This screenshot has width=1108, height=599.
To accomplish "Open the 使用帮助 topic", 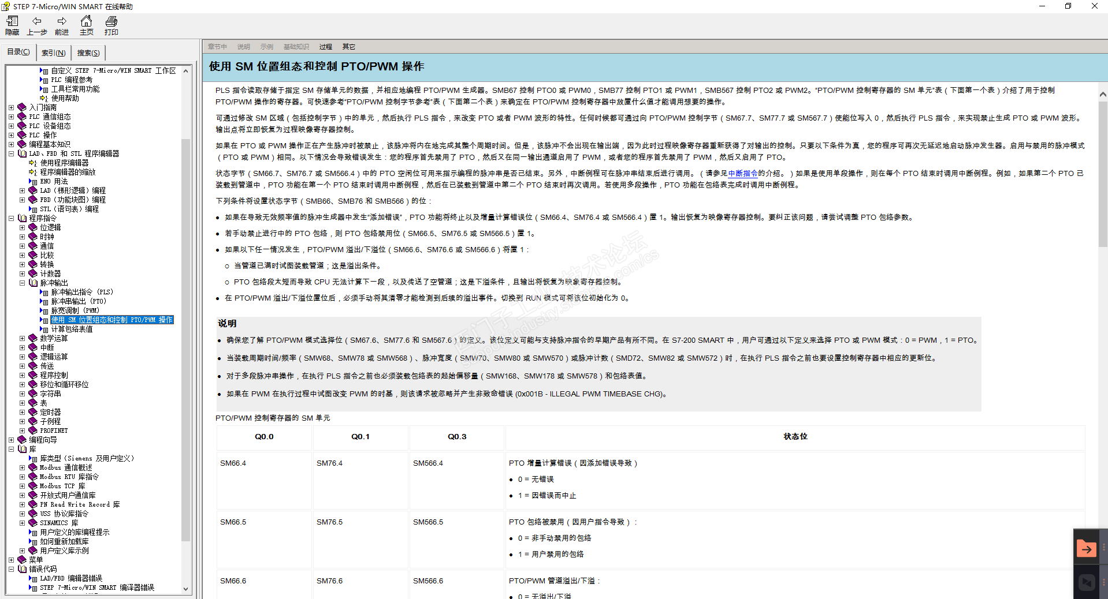I will tap(65, 98).
